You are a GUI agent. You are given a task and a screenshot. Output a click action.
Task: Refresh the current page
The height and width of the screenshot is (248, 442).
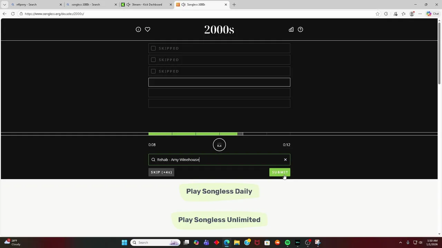pyautogui.click(x=13, y=14)
